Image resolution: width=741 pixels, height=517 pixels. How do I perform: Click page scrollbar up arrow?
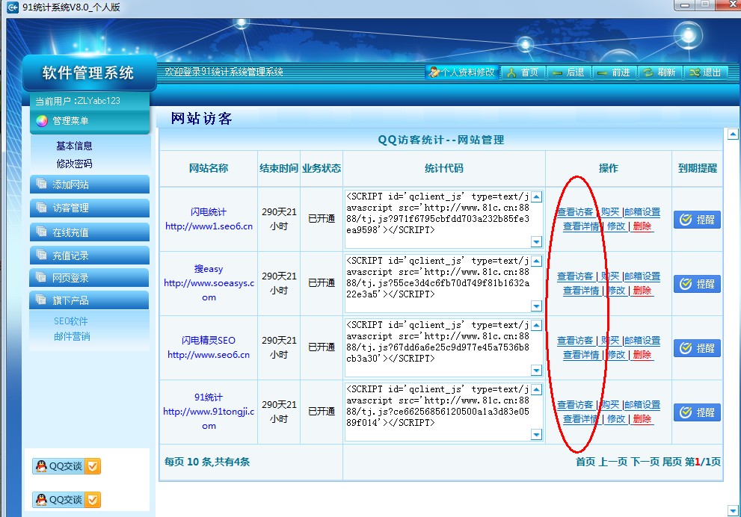coord(733,134)
